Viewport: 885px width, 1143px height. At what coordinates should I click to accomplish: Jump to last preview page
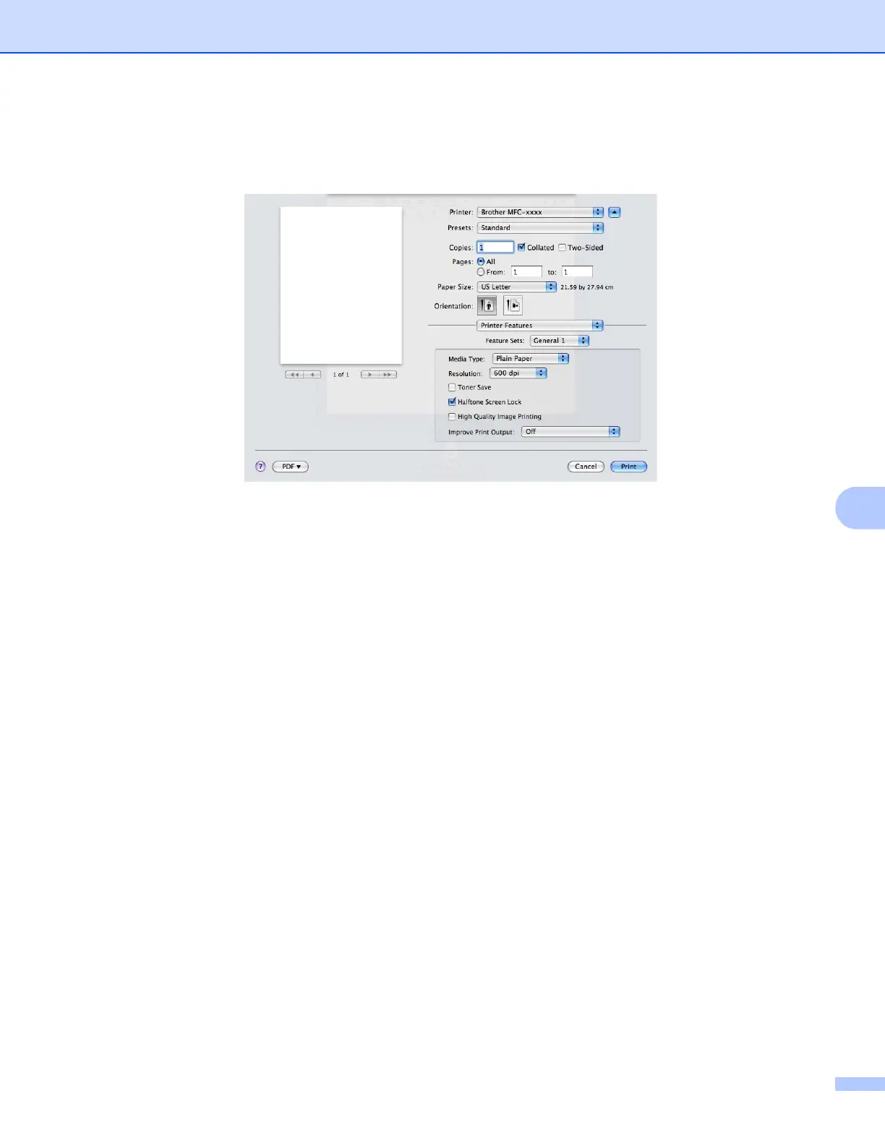(388, 375)
